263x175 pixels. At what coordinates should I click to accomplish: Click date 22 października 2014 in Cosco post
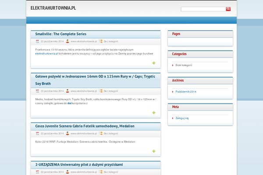pyautogui.click(x=52, y=133)
